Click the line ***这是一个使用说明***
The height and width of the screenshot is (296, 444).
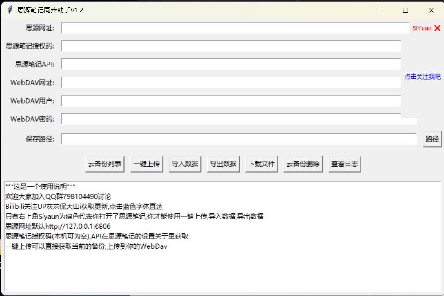click(40, 186)
